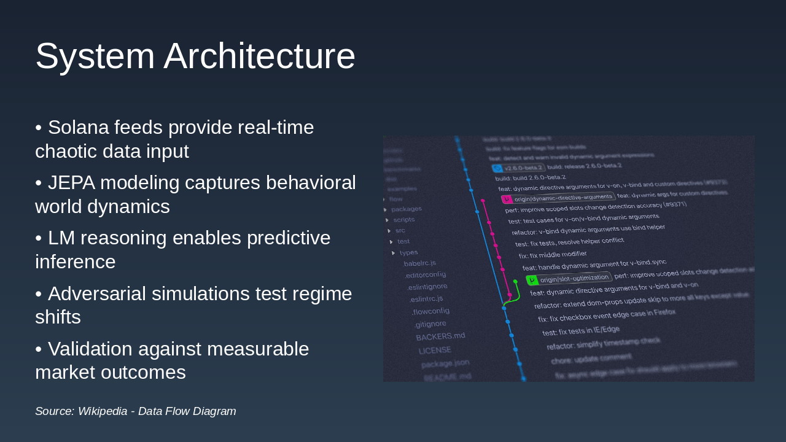Expand the src folder arrow

[x=389, y=231]
